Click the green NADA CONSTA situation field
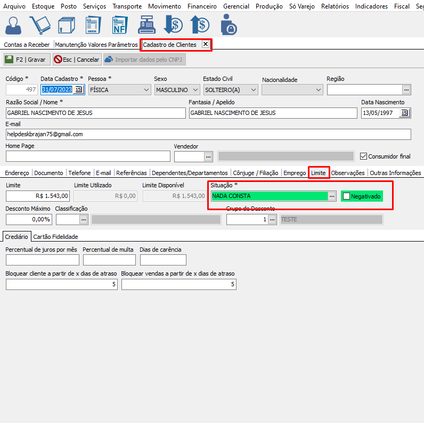 pos(269,196)
